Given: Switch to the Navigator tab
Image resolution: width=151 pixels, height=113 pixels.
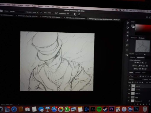Looking at the screenshot, I should pos(142,38).
